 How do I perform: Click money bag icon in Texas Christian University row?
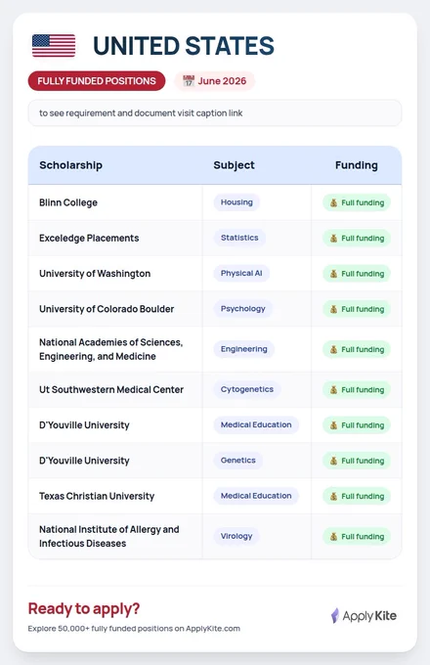pyautogui.click(x=334, y=496)
